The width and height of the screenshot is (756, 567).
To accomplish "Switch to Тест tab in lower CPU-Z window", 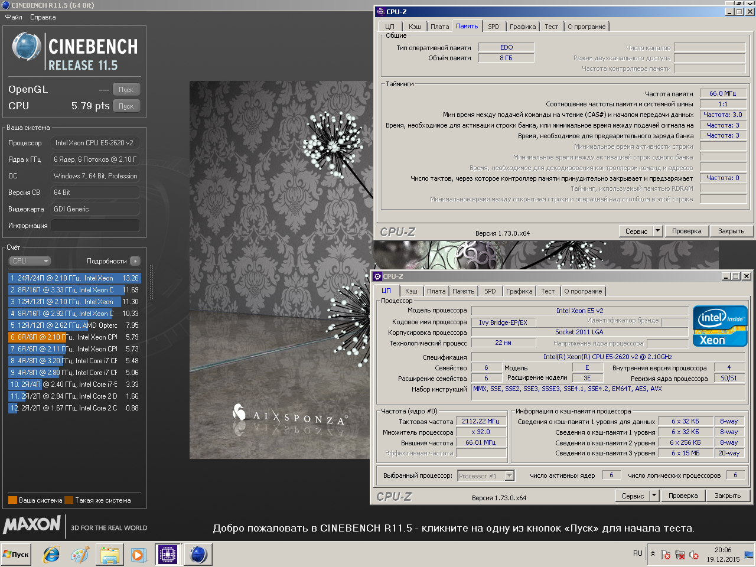I will (x=548, y=291).
